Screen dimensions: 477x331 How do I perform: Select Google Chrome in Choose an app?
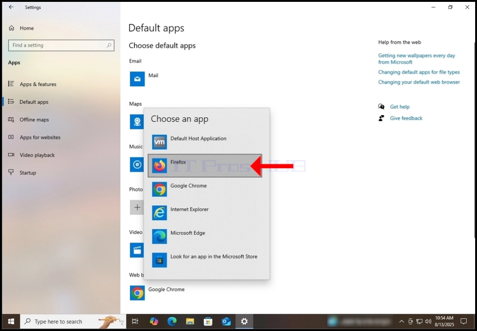pyautogui.click(x=205, y=189)
